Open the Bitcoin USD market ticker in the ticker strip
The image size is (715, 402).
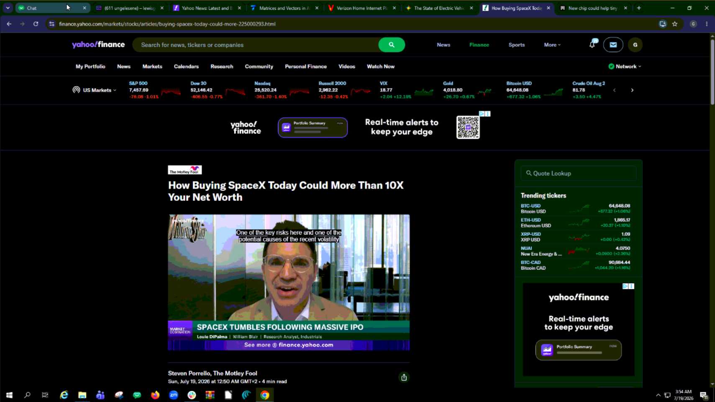(x=535, y=90)
